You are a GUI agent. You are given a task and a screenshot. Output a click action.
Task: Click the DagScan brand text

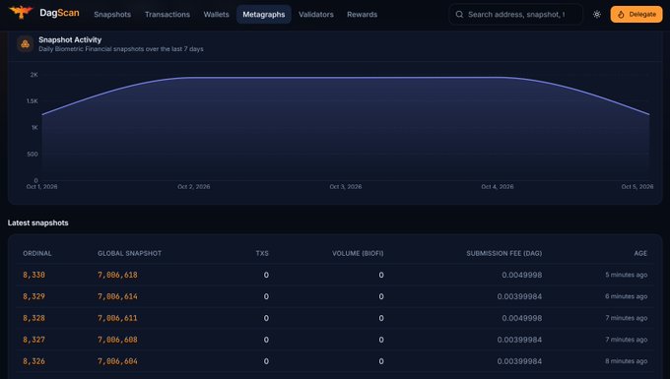59,13
